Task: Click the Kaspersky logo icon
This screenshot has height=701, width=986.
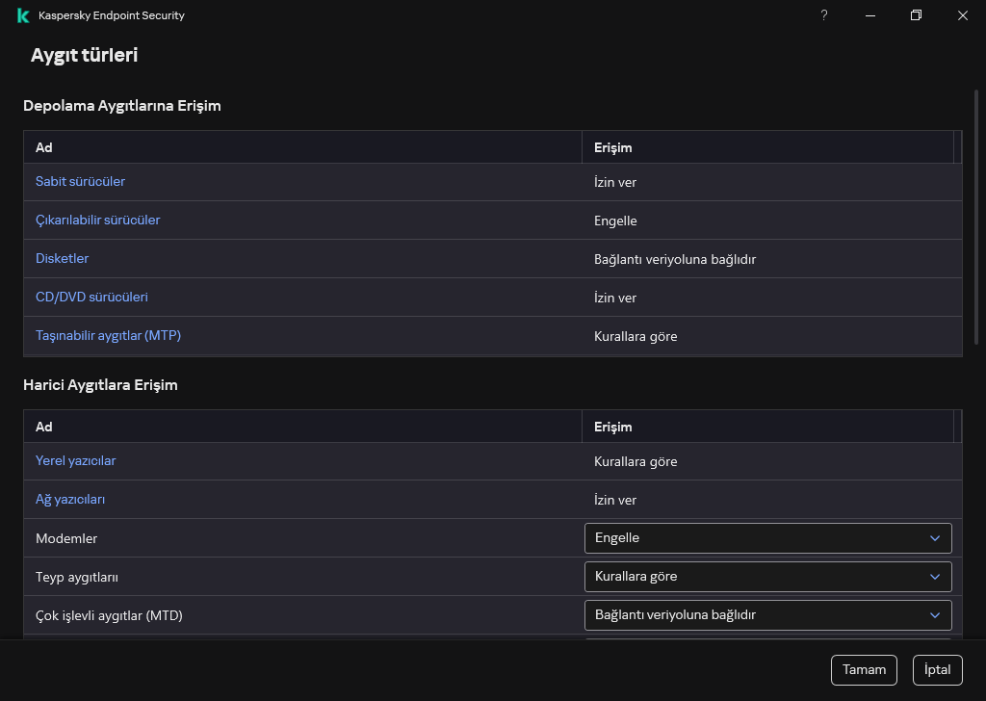Action: coord(23,15)
